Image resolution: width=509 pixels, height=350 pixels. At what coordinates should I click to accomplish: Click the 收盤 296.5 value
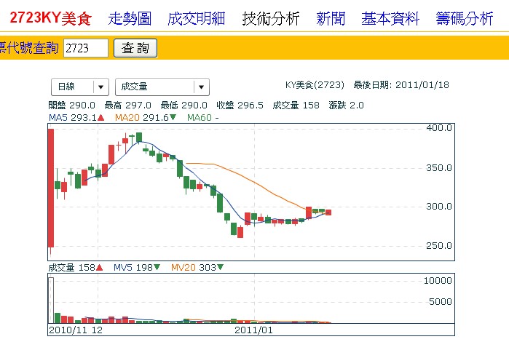click(240, 105)
